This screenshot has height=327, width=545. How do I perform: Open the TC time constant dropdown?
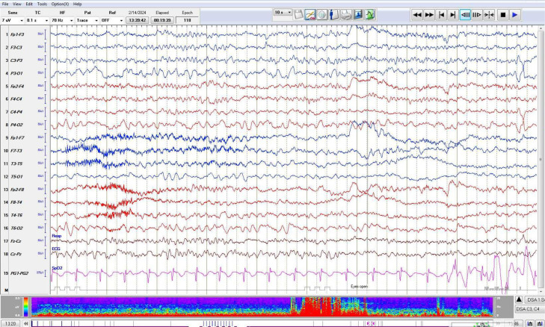(37, 20)
